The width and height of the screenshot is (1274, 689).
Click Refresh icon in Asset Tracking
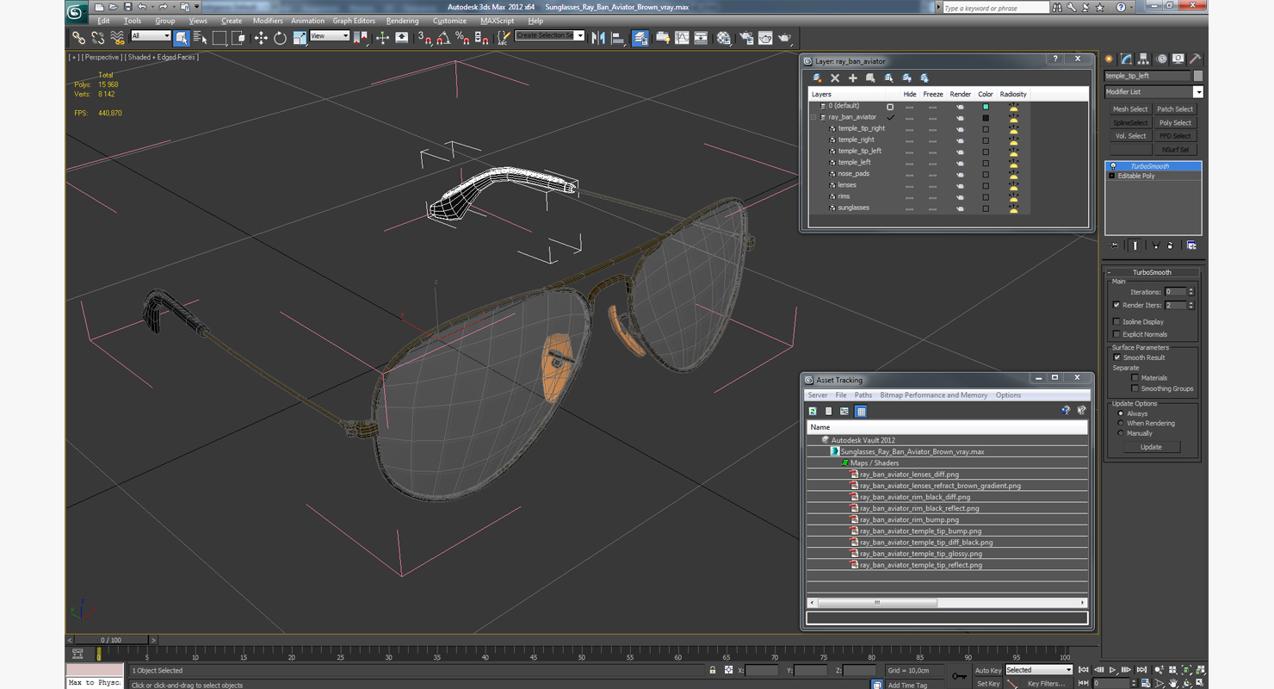[x=812, y=412]
